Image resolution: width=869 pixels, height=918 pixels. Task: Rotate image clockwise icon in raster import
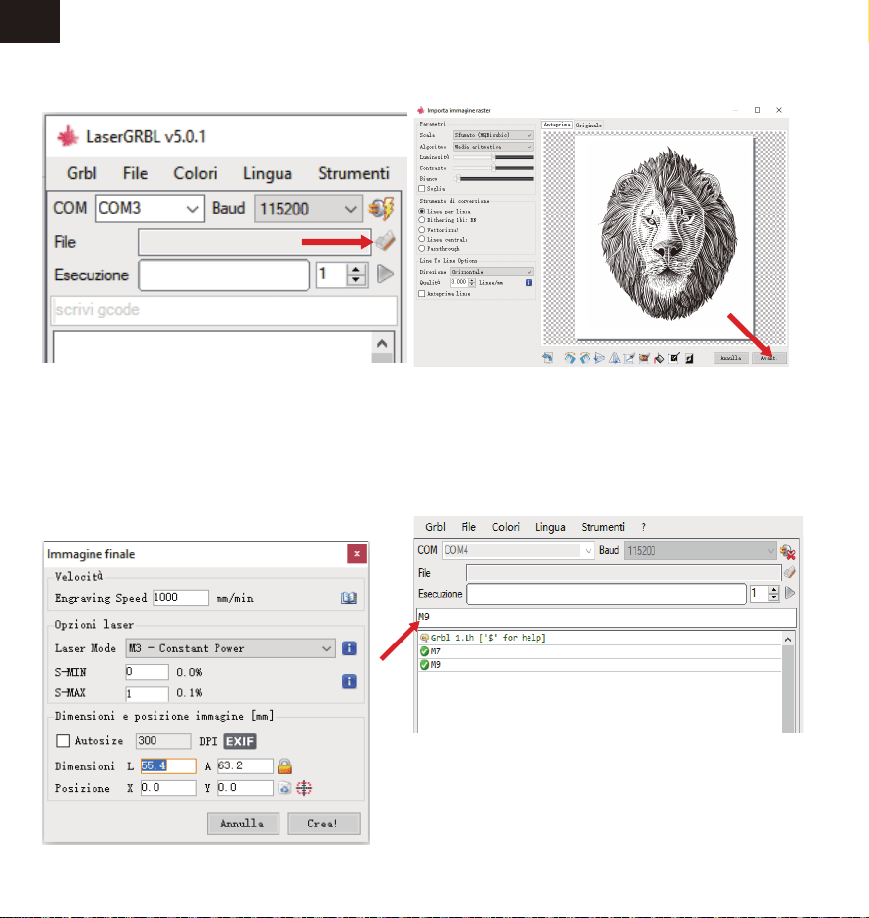click(x=569, y=358)
